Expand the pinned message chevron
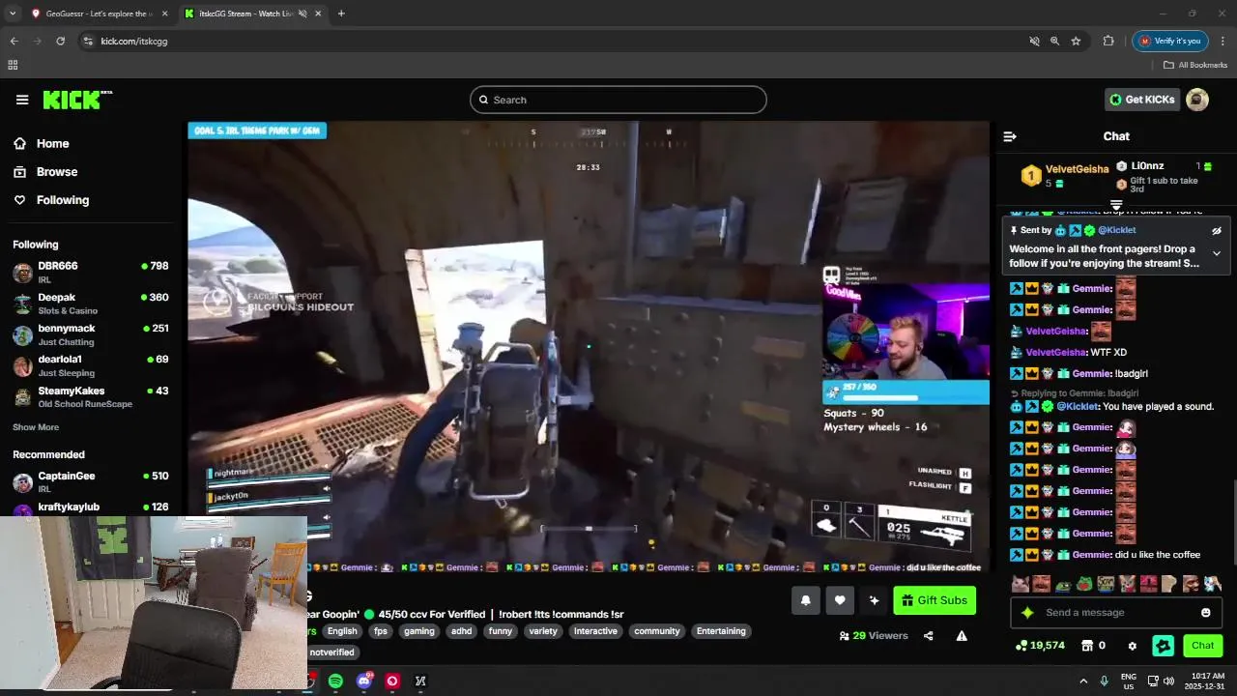The image size is (1237, 696). [1217, 253]
